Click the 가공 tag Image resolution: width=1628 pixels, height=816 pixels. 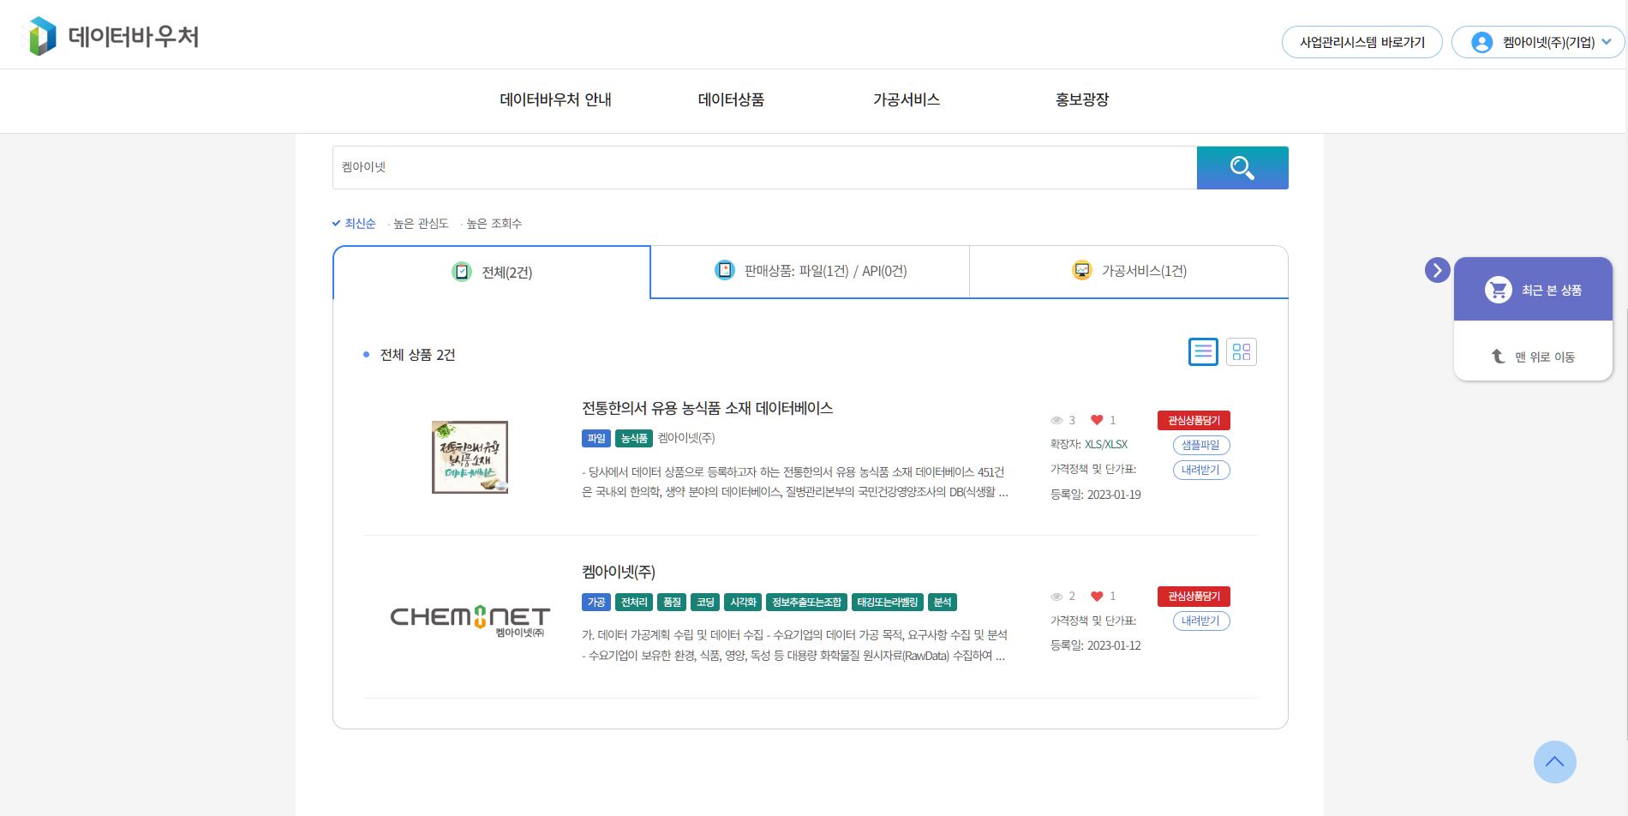point(596,603)
